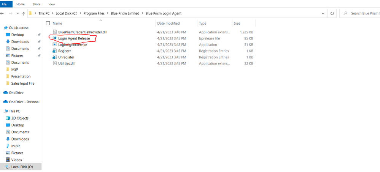380x172 pixels.
Task: Sort by Date modified column
Action: [x=169, y=24]
